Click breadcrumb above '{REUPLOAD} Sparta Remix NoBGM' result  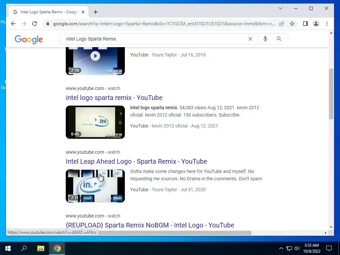(x=93, y=216)
